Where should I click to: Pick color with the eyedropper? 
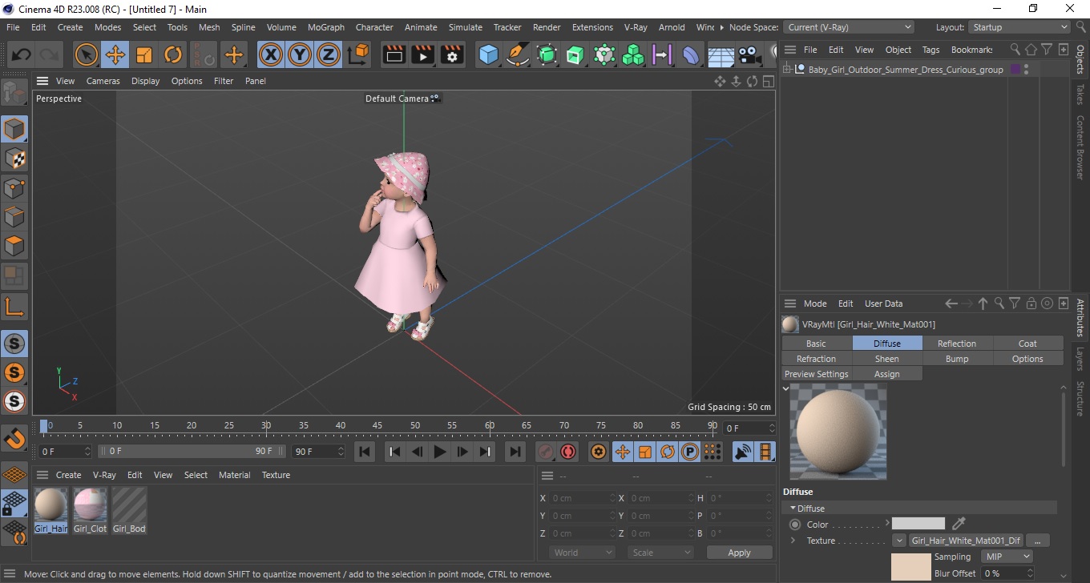959,524
